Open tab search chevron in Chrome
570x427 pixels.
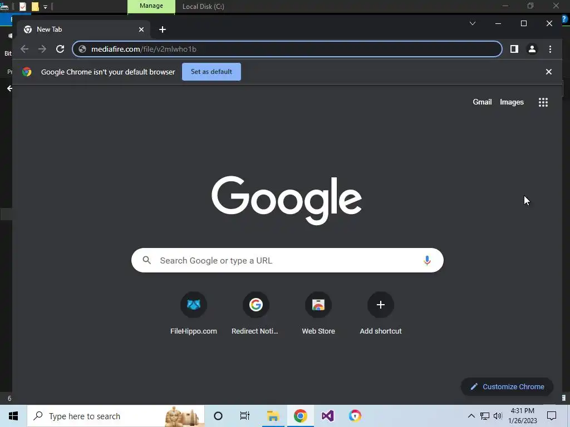tap(473, 23)
